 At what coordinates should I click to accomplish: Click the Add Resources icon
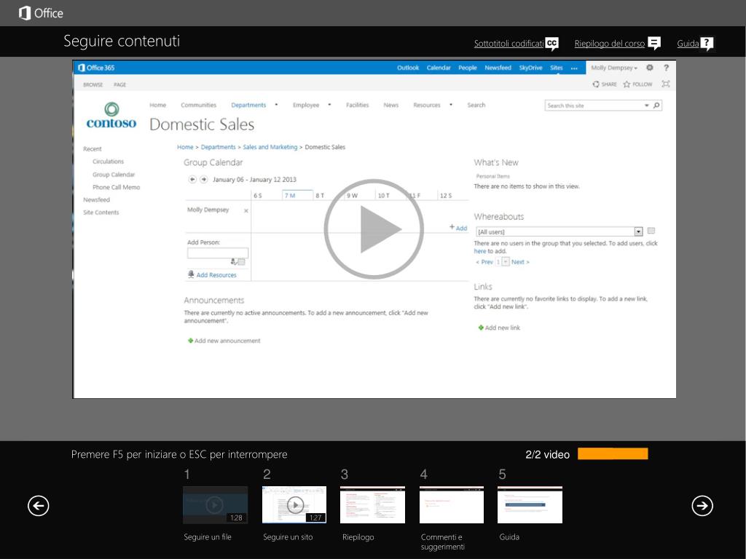pos(192,274)
